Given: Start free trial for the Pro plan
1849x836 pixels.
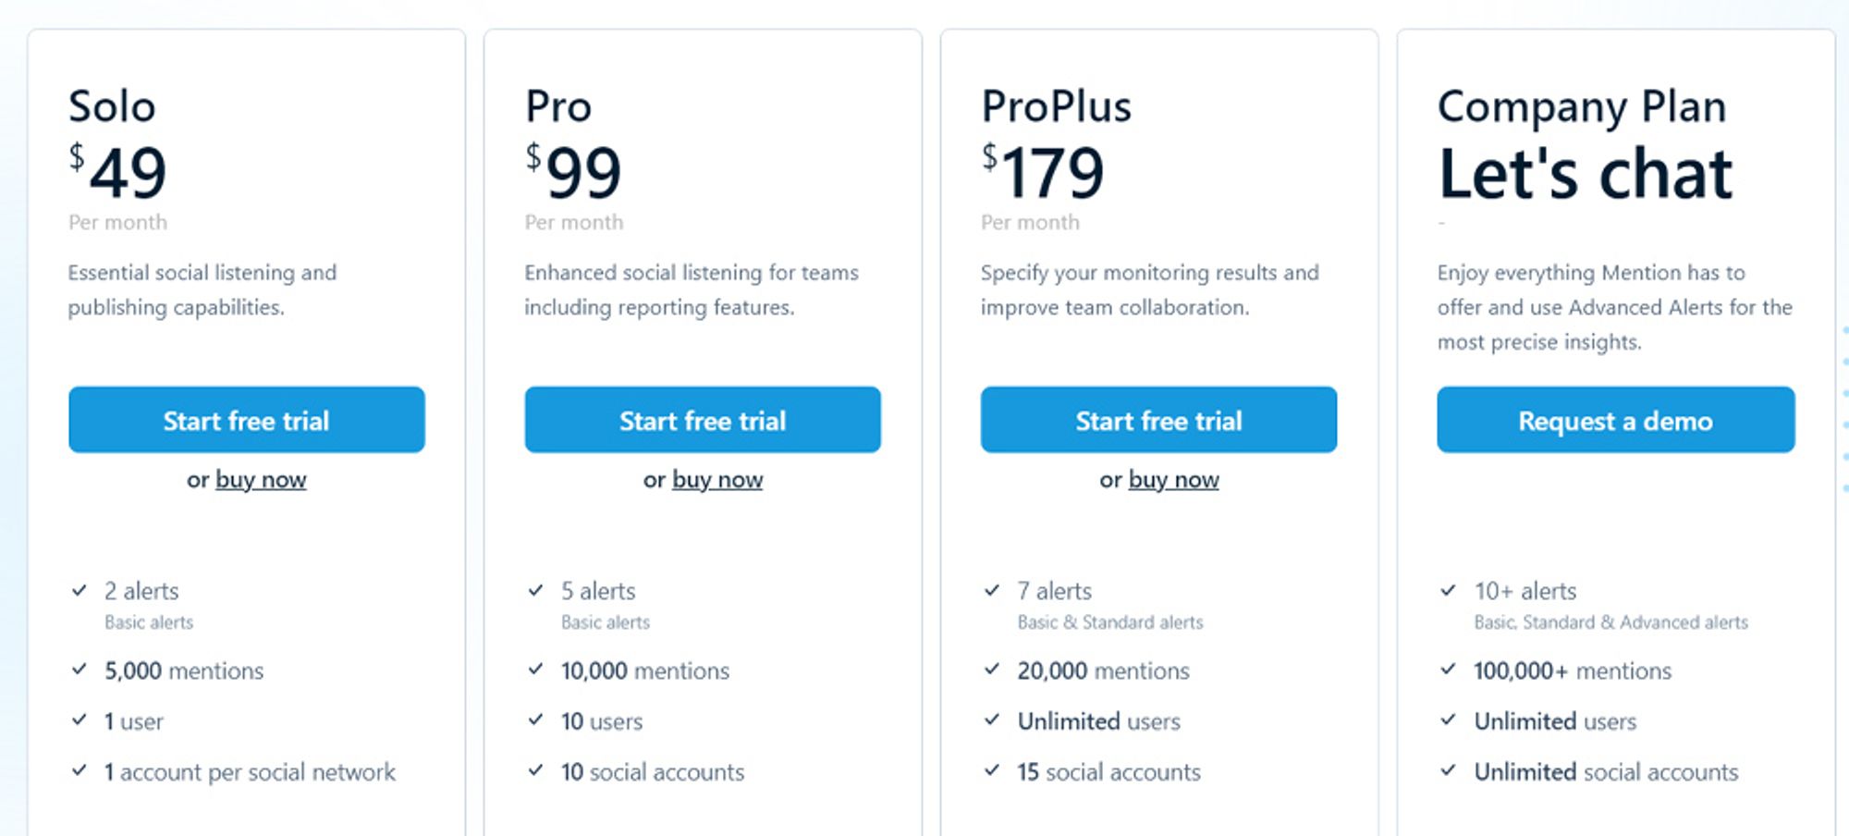Looking at the screenshot, I should coord(703,420).
